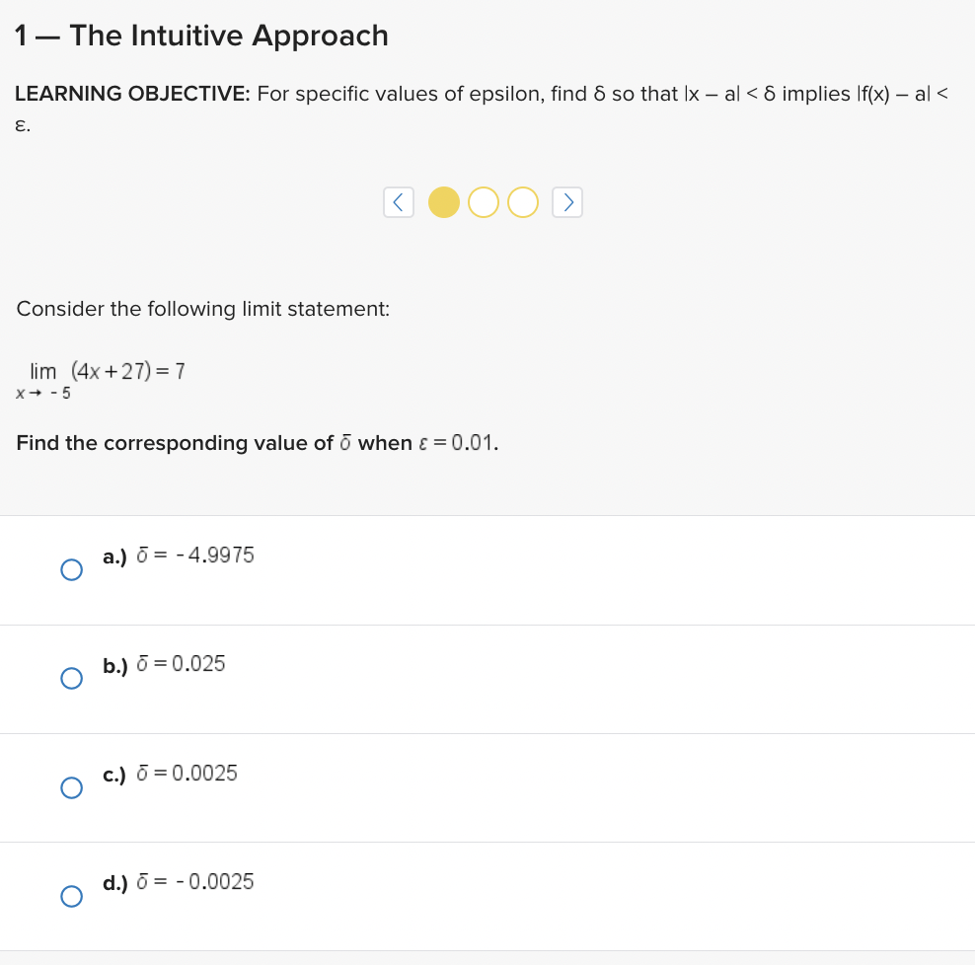Advance the pager via the forward disclosure arrow
This screenshot has height=965, width=975.
[x=567, y=201]
